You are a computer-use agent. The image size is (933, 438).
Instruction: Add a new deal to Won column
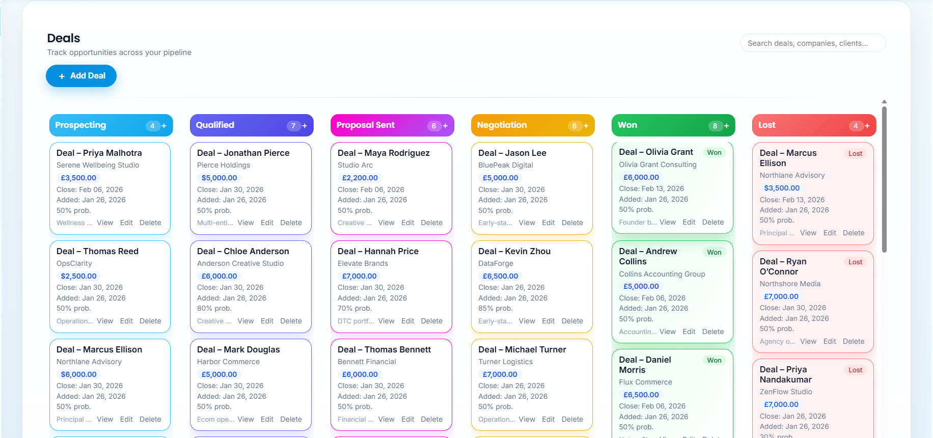pos(726,126)
